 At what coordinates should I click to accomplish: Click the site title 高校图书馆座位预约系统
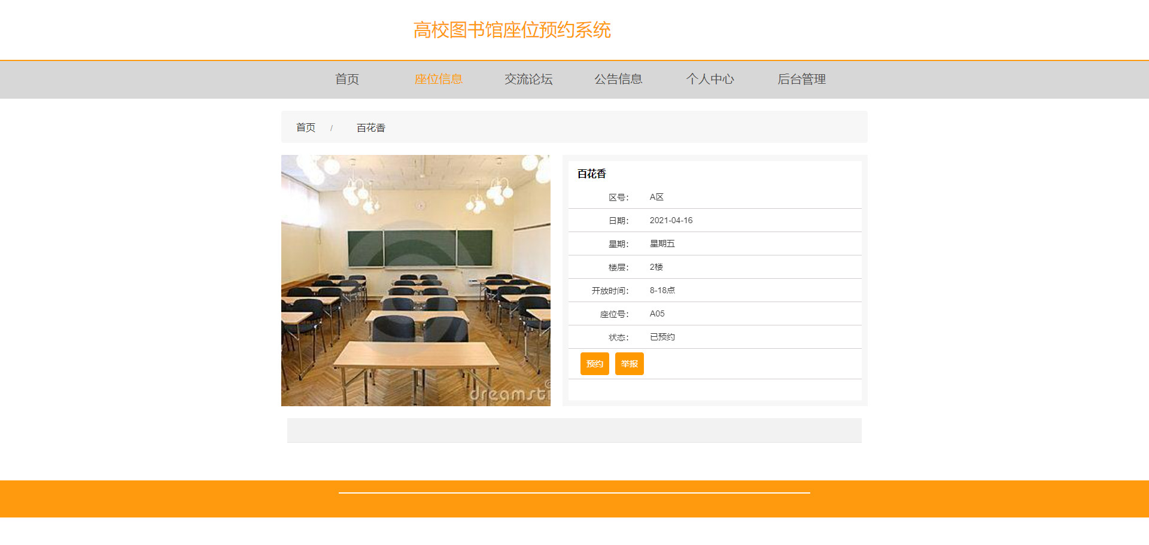point(512,30)
